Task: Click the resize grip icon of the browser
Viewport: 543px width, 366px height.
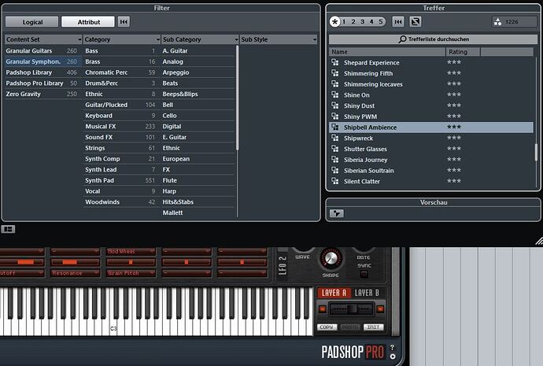Action: (x=539, y=241)
